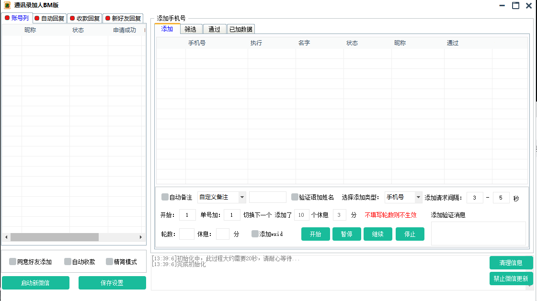
Task: Click the 休息 minutes input beside 轮数
Action: coord(223,234)
